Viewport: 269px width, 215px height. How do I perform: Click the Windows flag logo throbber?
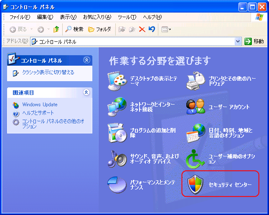(x=259, y=17)
